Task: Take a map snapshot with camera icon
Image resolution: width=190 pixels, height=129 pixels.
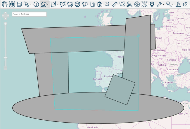Action: [186, 4]
